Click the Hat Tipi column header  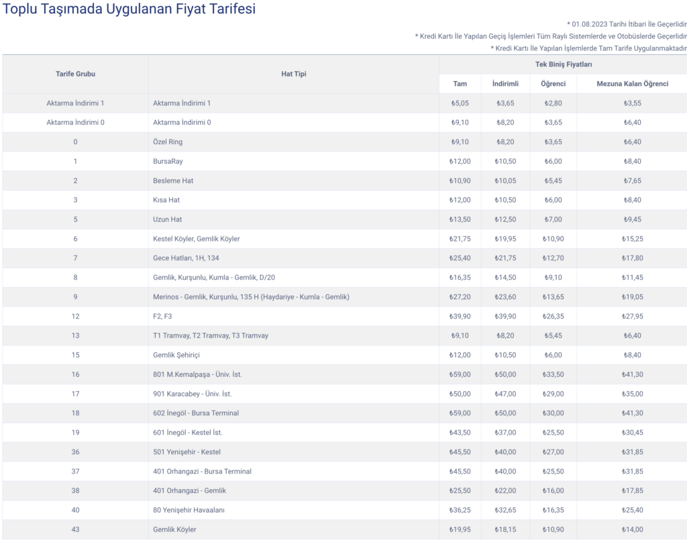coord(293,74)
